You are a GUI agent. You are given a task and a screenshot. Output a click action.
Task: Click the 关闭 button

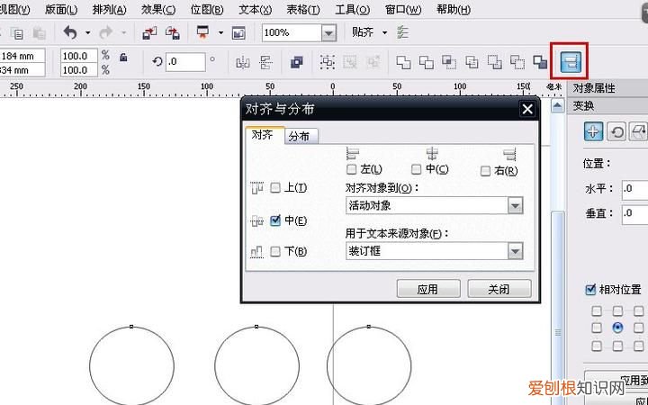tap(499, 289)
